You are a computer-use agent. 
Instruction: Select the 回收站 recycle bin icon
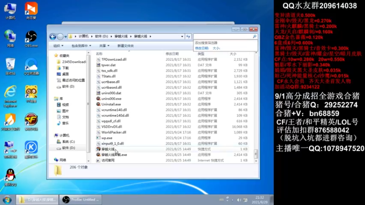point(10,66)
